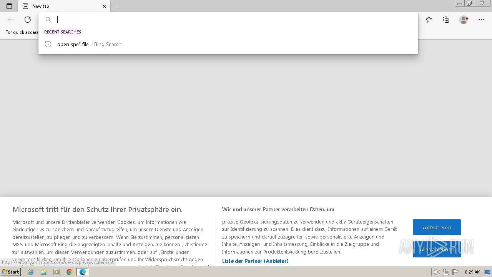This screenshot has width=492, height=277.
Task: Refresh the page with reload icon
Action: (x=28, y=20)
